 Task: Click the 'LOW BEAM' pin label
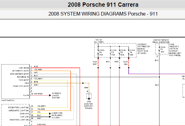(x=24, y=68)
